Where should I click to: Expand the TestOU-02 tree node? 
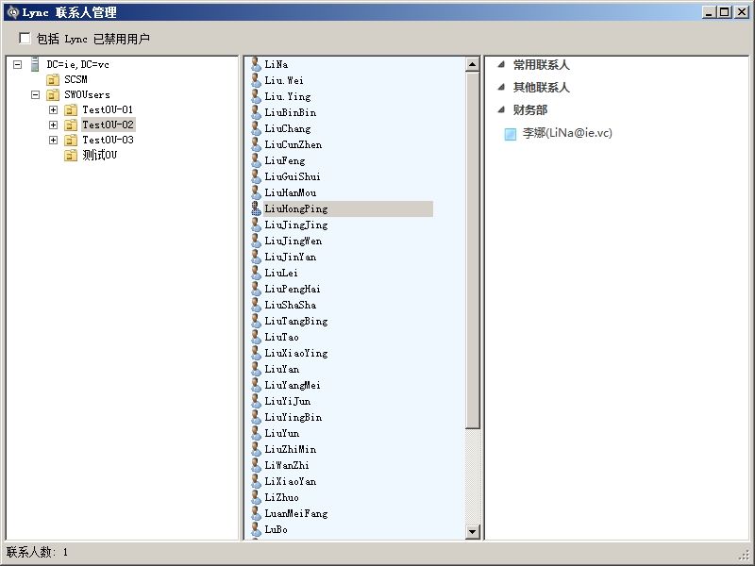tap(53, 125)
